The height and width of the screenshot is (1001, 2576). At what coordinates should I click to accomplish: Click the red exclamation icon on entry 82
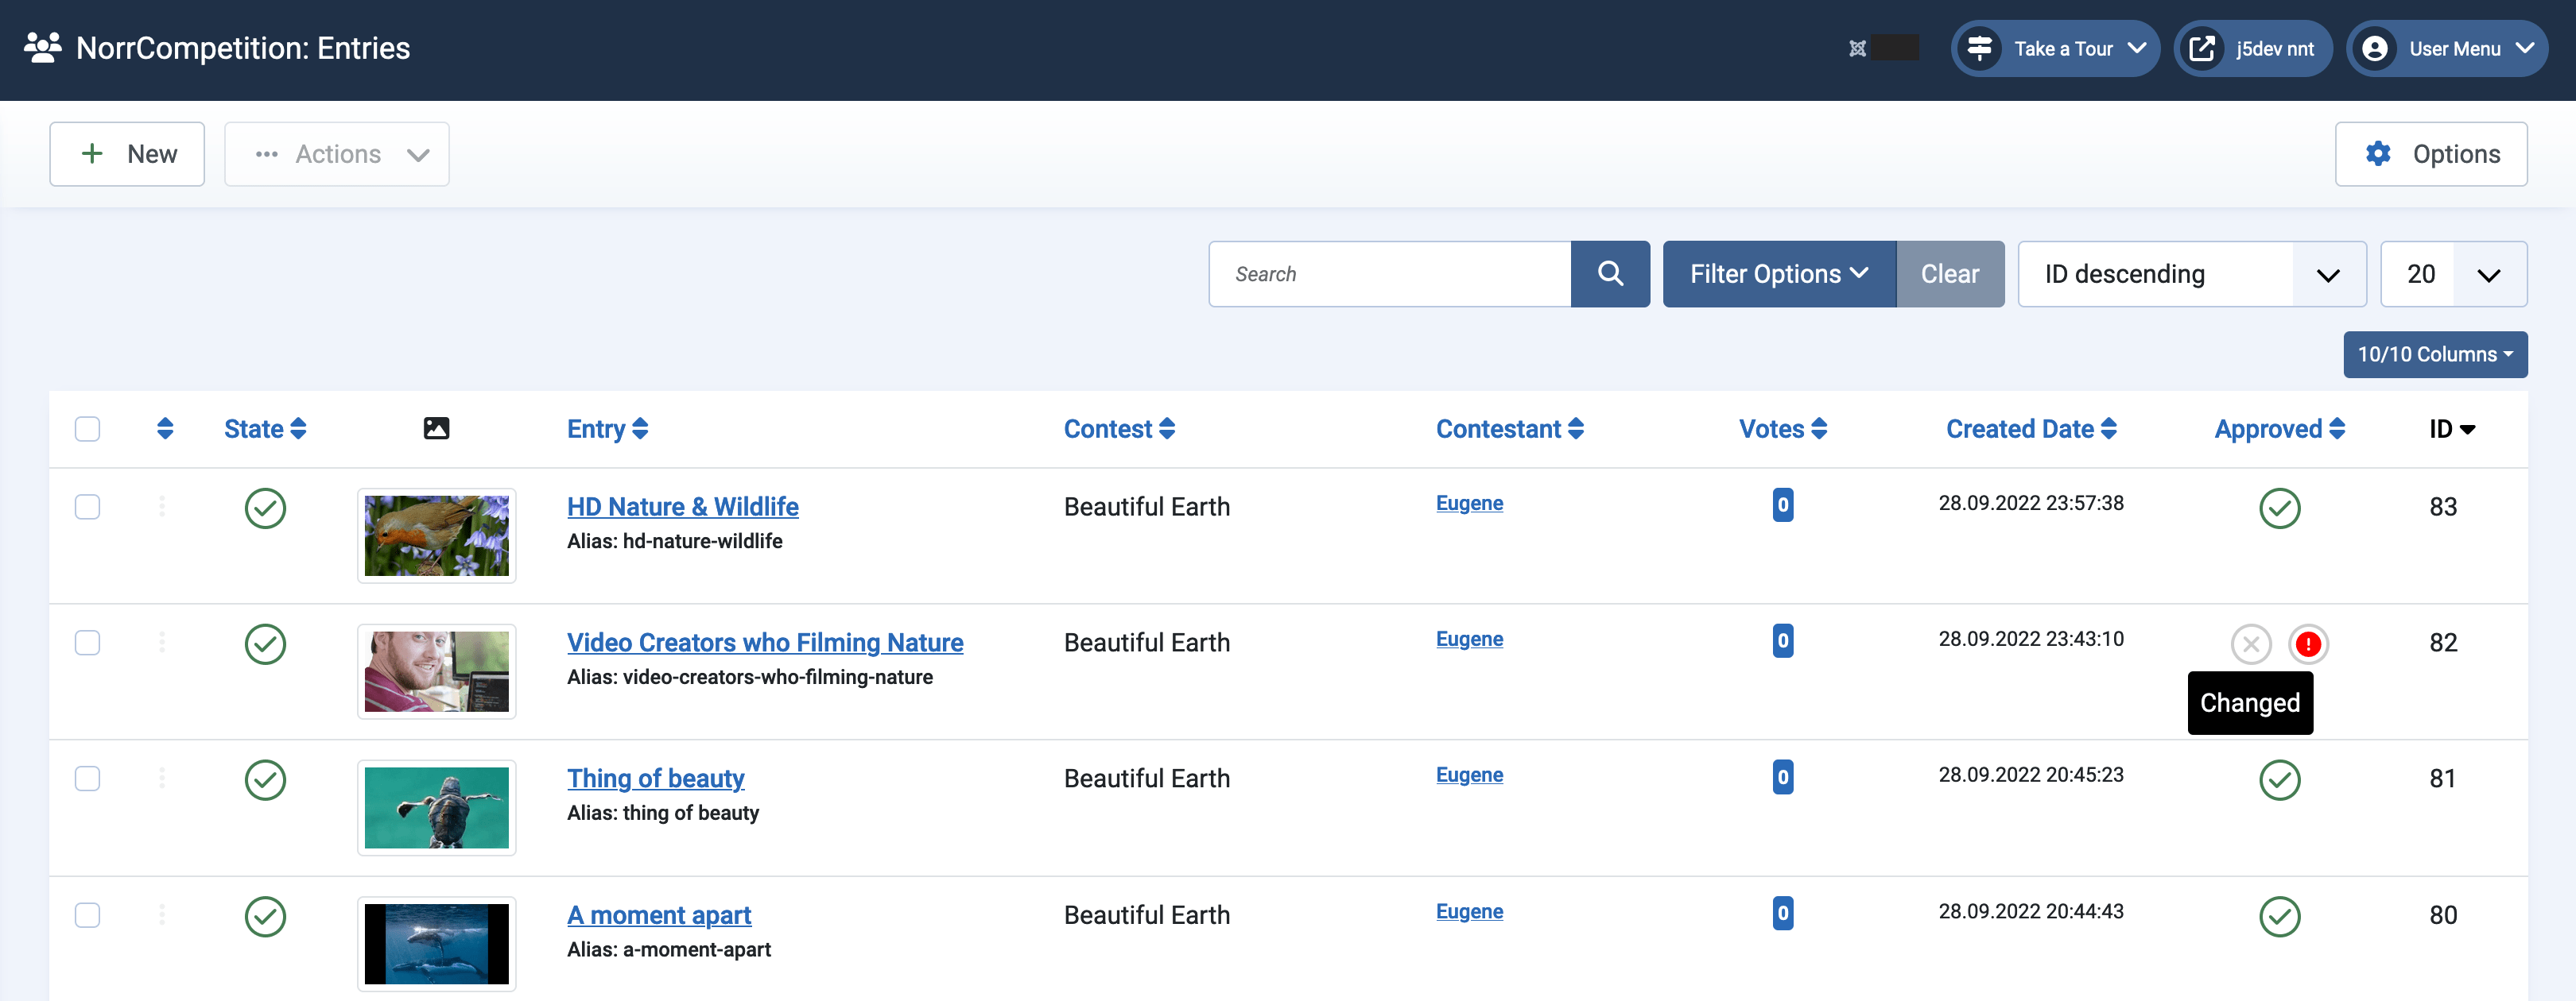pos(2307,644)
